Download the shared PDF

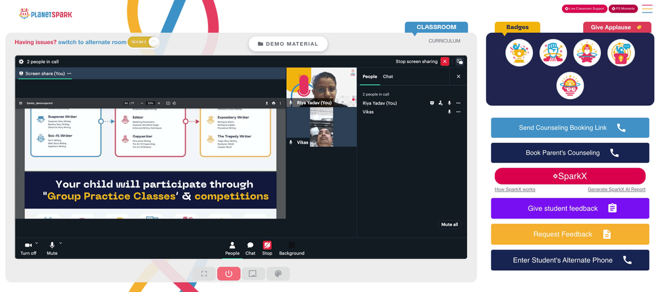pyautogui.click(x=267, y=103)
